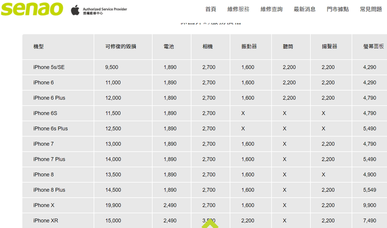Click the 2,200 speaker price for iPhone 8 Plus
The height and width of the screenshot is (228, 387).
[328, 190]
